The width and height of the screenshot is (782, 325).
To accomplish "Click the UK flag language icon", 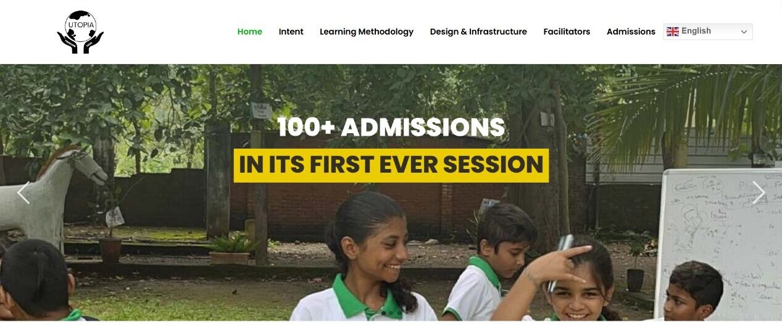I will click(673, 31).
